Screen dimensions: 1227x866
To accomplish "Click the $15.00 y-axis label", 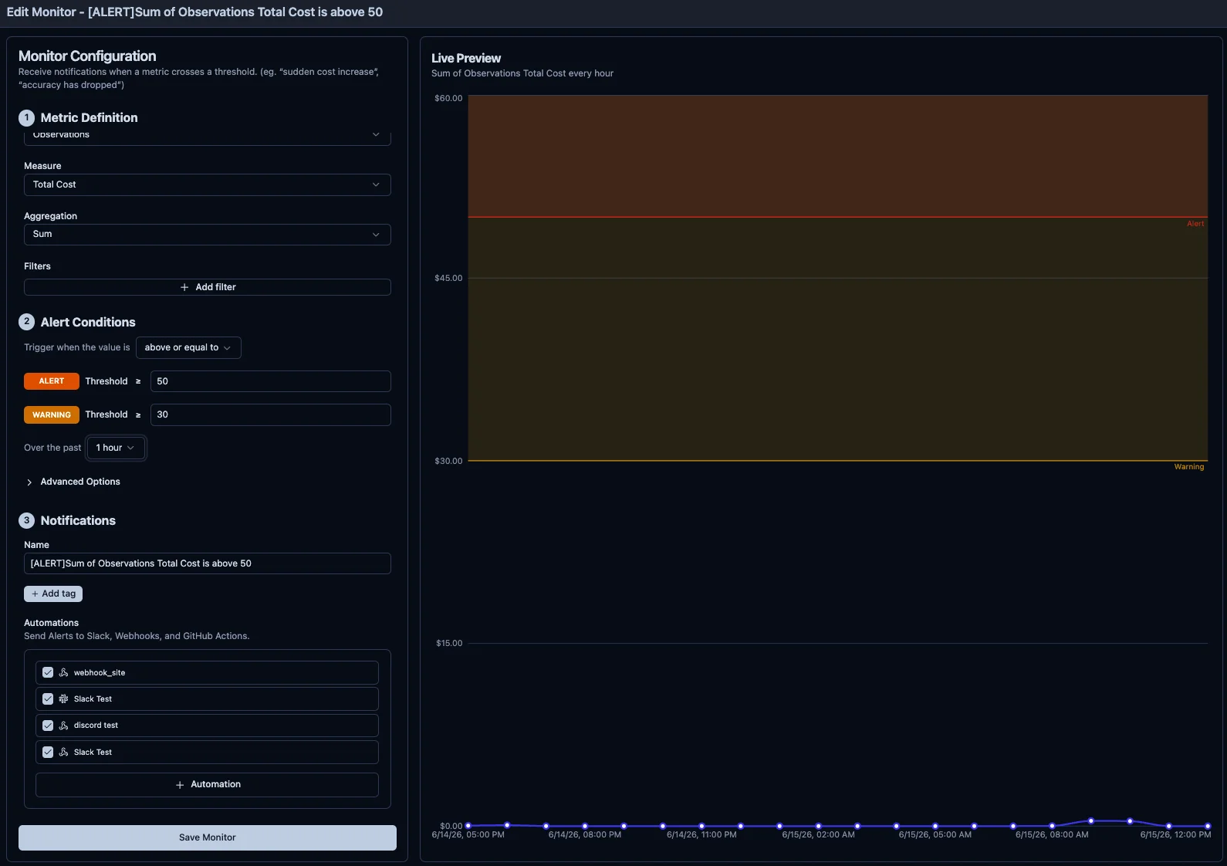I will coord(449,643).
